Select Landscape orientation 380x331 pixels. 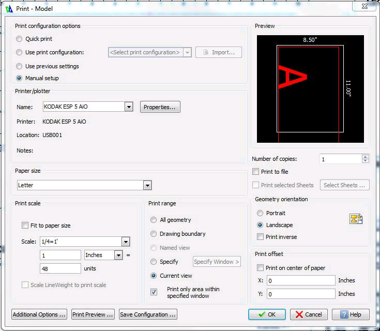pyautogui.click(x=260, y=225)
